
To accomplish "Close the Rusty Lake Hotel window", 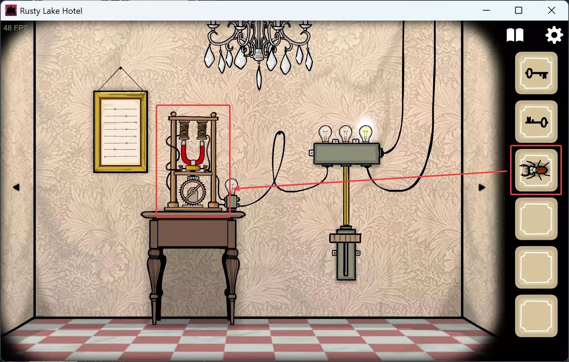I will pyautogui.click(x=551, y=10).
